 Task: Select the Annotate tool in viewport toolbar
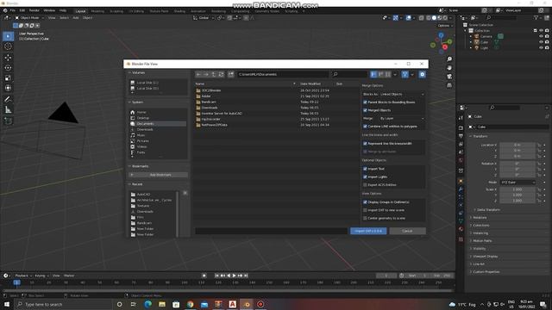8,100
